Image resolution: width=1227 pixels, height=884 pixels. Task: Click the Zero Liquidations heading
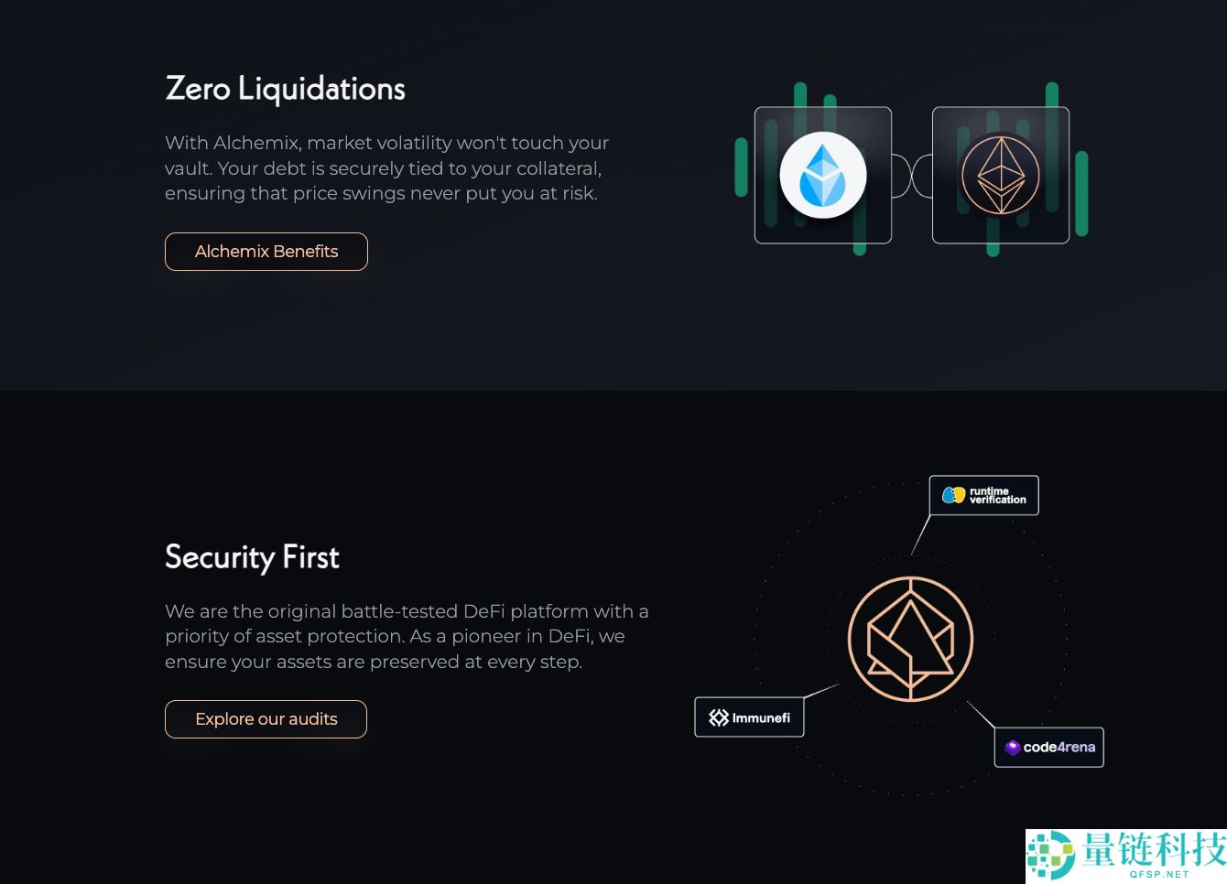pyautogui.click(x=285, y=89)
